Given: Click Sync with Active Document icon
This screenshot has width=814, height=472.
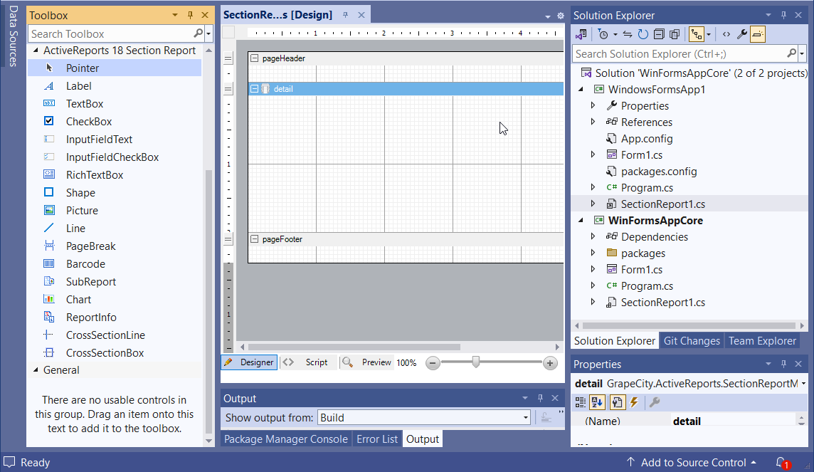Looking at the screenshot, I should (x=628, y=34).
